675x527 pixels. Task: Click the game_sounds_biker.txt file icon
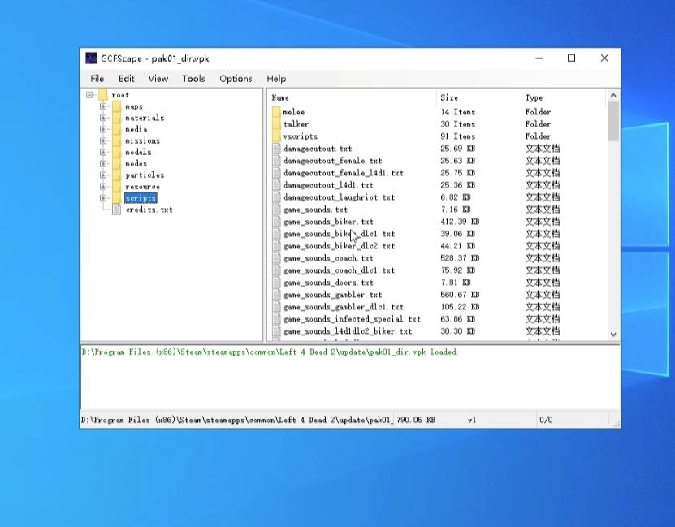click(276, 222)
